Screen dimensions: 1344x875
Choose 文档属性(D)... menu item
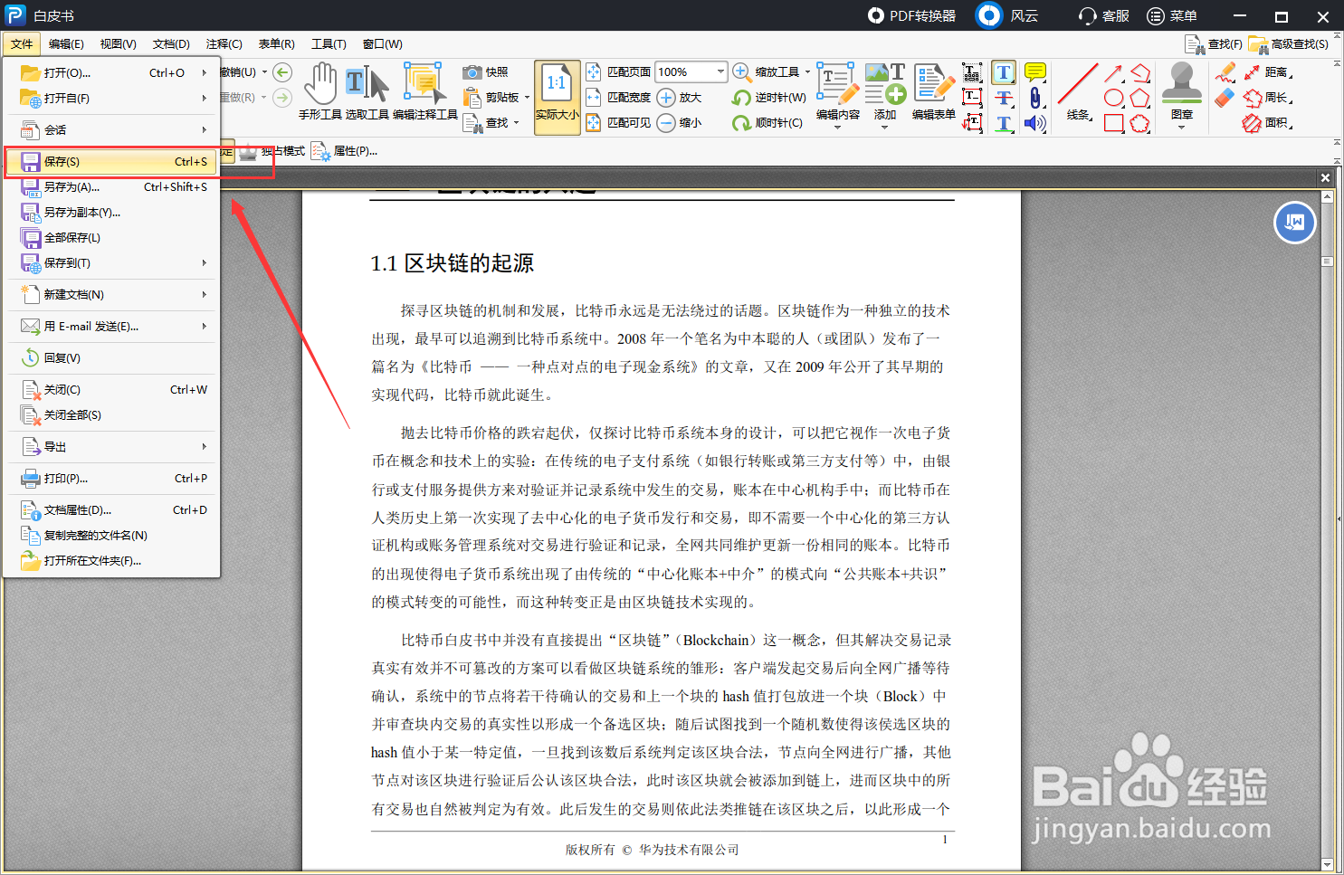pos(113,509)
